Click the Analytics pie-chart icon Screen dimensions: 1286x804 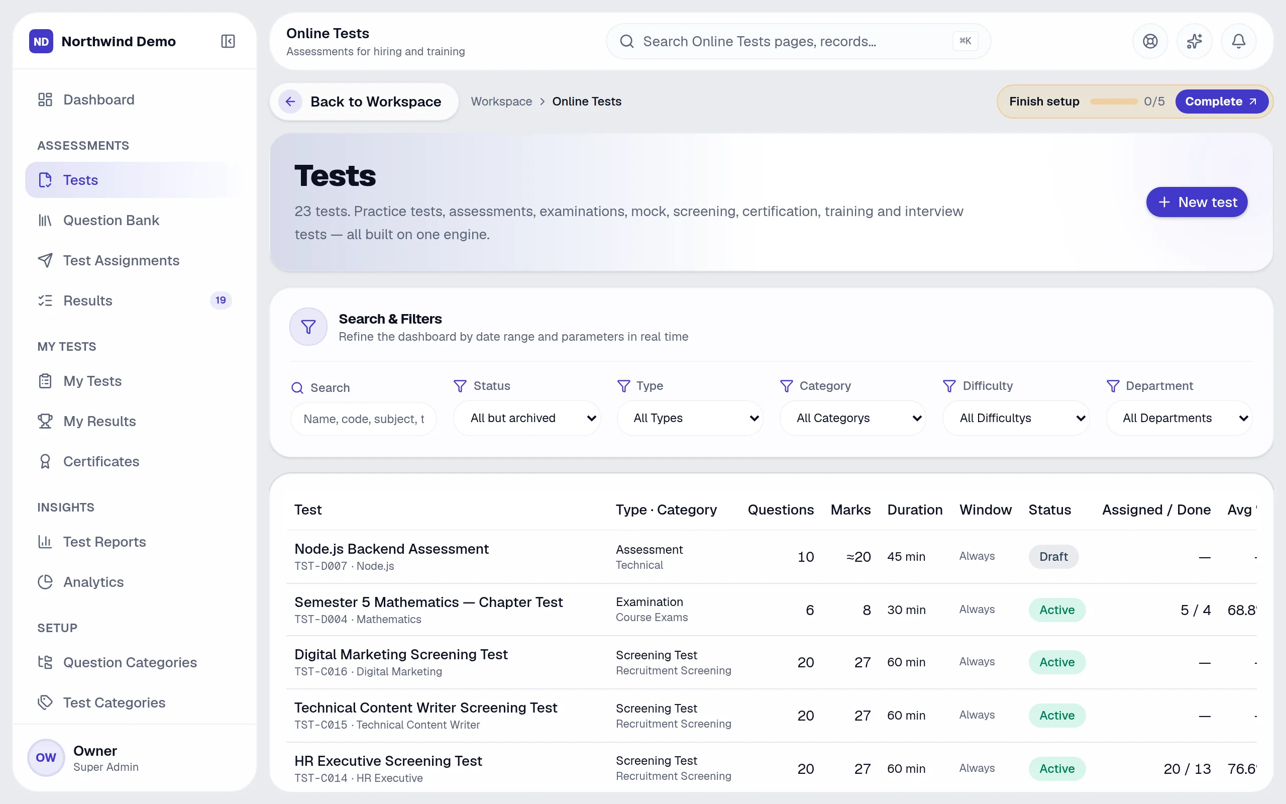(45, 582)
